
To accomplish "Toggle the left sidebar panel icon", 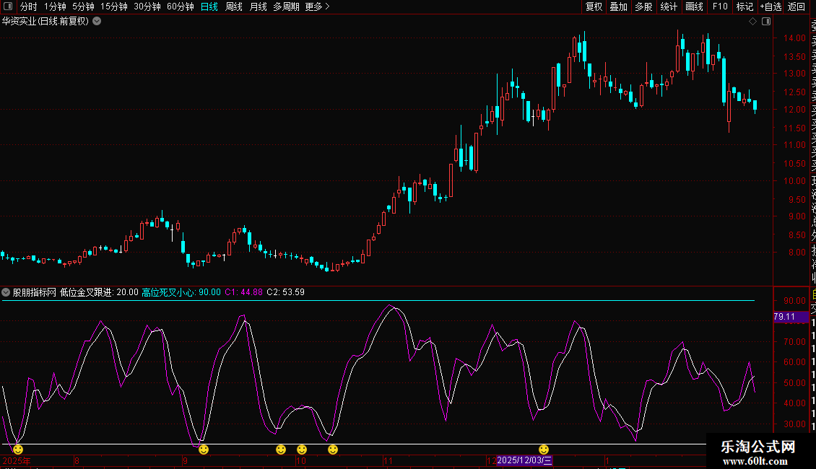I will tap(9, 7).
